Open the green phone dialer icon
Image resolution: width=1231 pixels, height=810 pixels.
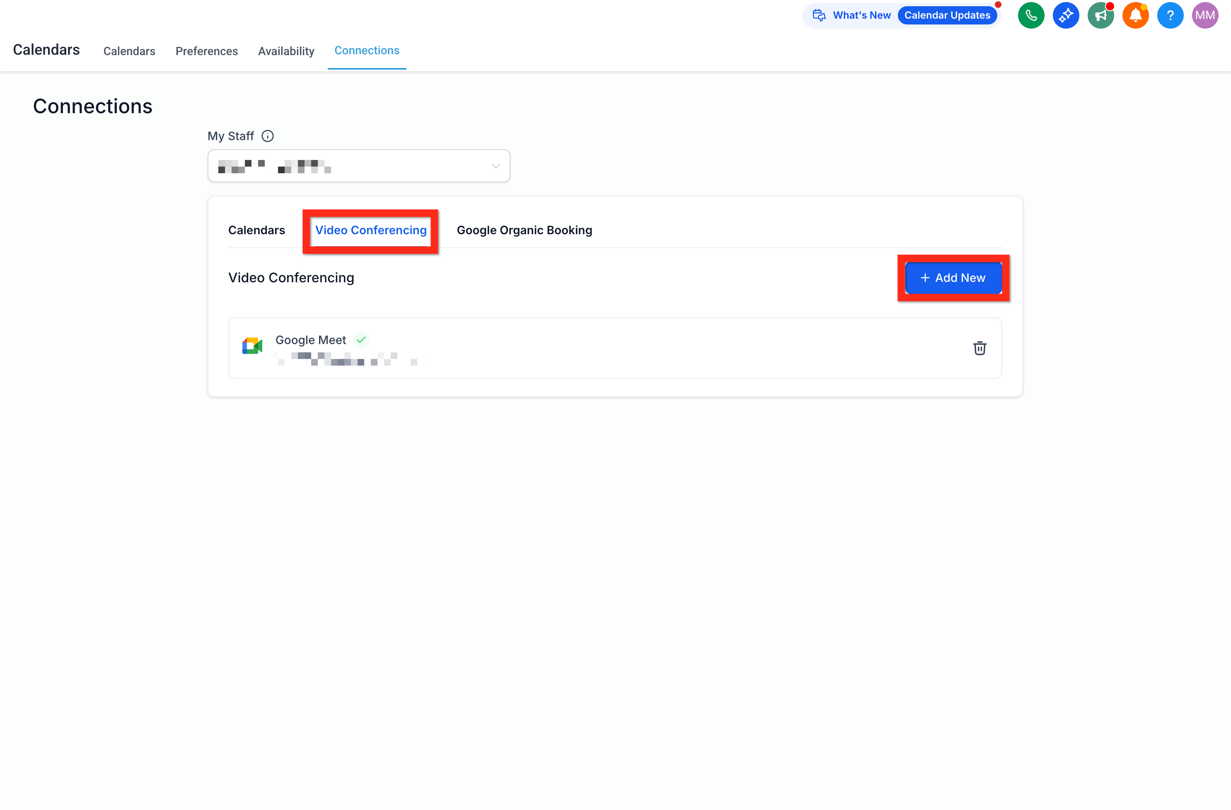pyautogui.click(x=1031, y=15)
